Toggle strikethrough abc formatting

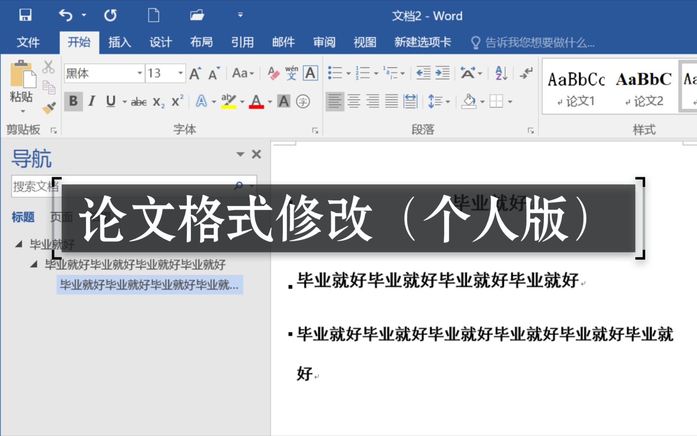139,102
